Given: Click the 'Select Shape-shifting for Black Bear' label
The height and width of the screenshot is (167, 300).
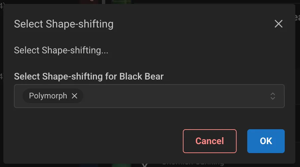Looking at the screenshot, I should 89,77.
